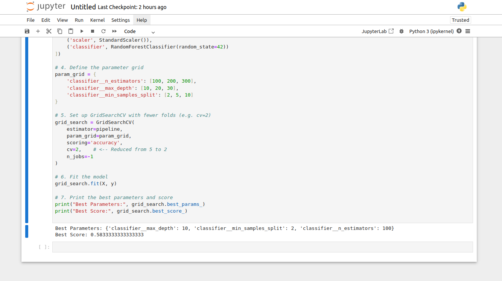Paste cell from clipboard

point(71,31)
